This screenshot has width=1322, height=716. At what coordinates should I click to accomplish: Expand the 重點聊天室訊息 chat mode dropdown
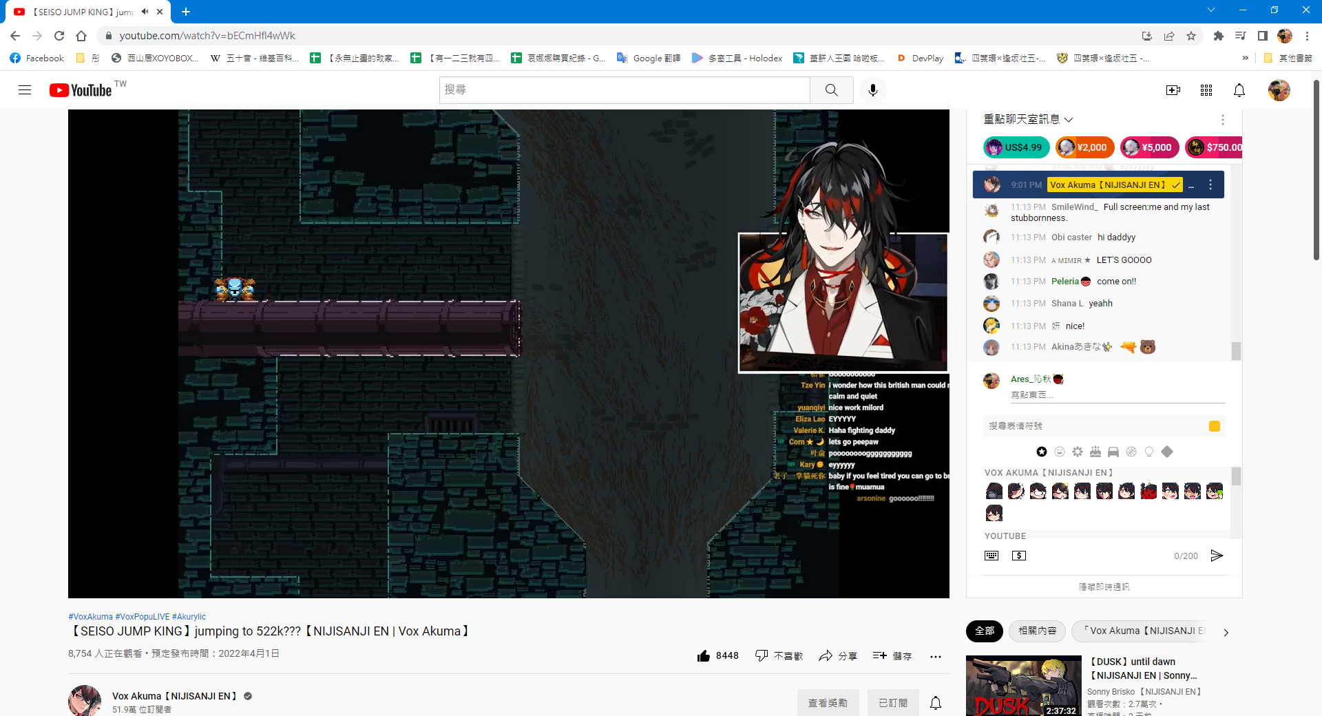(1028, 119)
